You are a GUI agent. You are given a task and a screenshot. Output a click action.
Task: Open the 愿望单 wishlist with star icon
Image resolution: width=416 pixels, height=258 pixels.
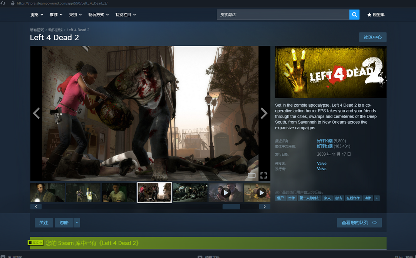(x=376, y=15)
